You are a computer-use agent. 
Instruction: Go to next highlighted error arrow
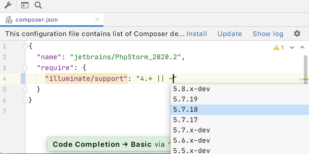coord(292,47)
